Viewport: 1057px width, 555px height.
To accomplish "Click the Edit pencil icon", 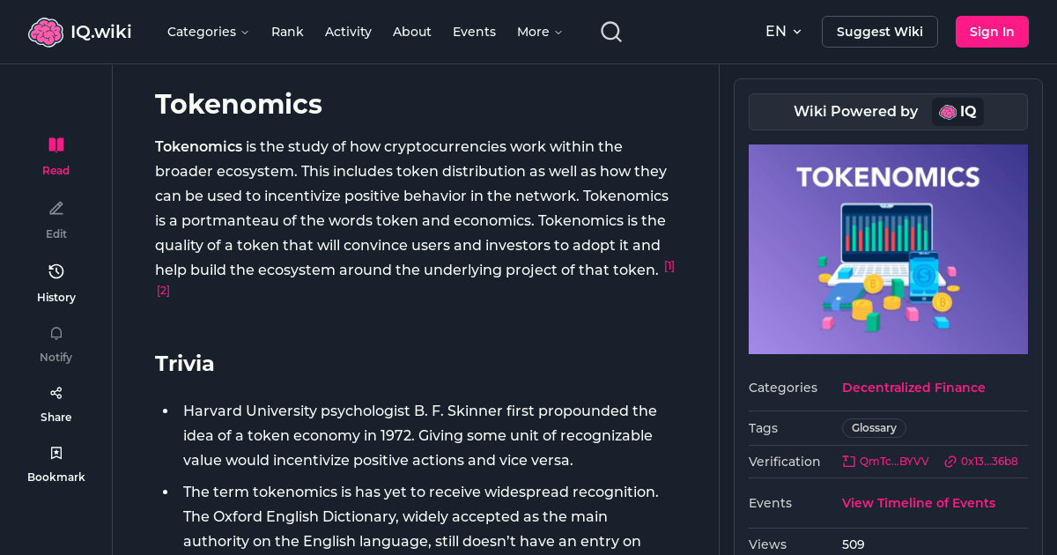I will pos(55,208).
